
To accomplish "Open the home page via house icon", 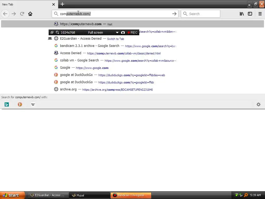I will [30, 14].
